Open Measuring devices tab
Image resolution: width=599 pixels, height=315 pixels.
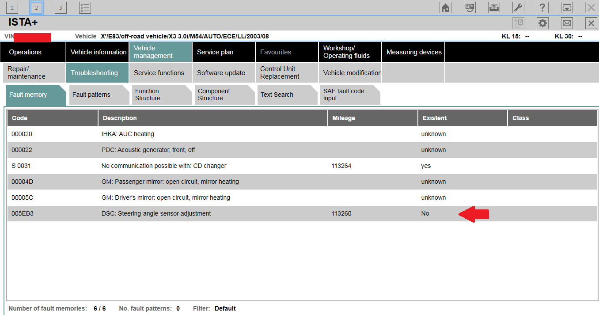click(x=413, y=52)
